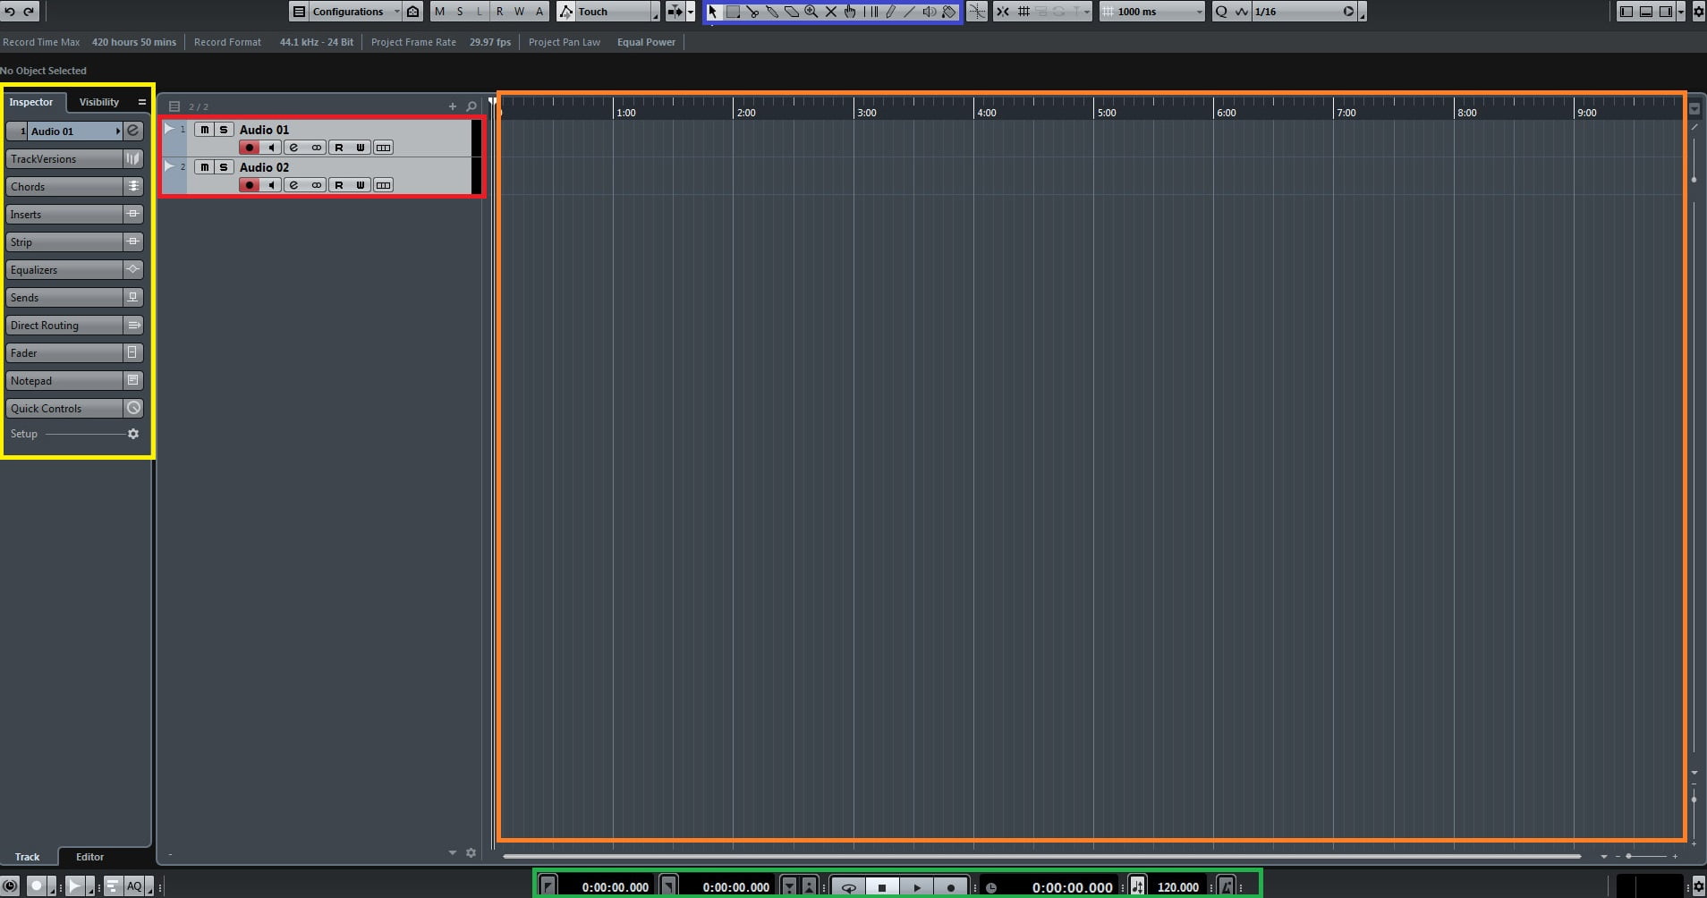Click the Audio 01 name in Inspector
Viewport: 1707px width, 898px height.
point(74,131)
